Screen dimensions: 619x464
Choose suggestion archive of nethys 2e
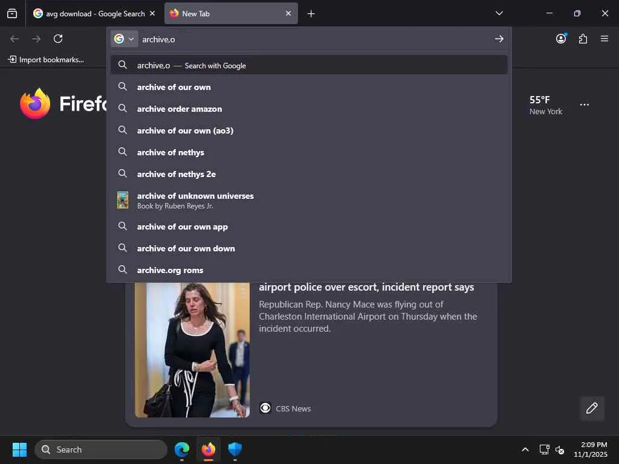(309, 173)
